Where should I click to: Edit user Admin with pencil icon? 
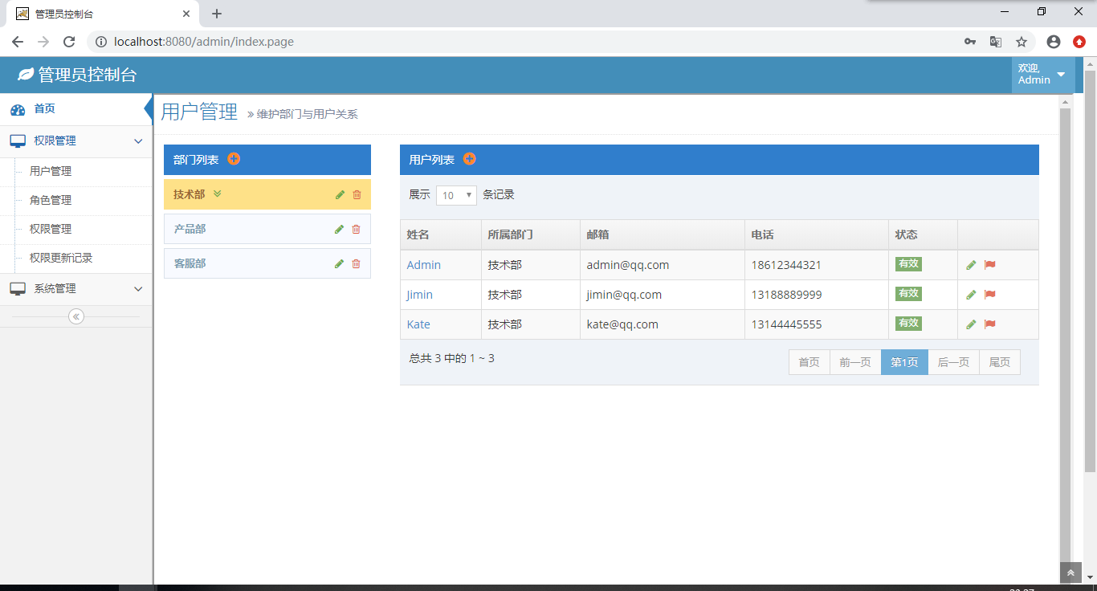pos(972,264)
